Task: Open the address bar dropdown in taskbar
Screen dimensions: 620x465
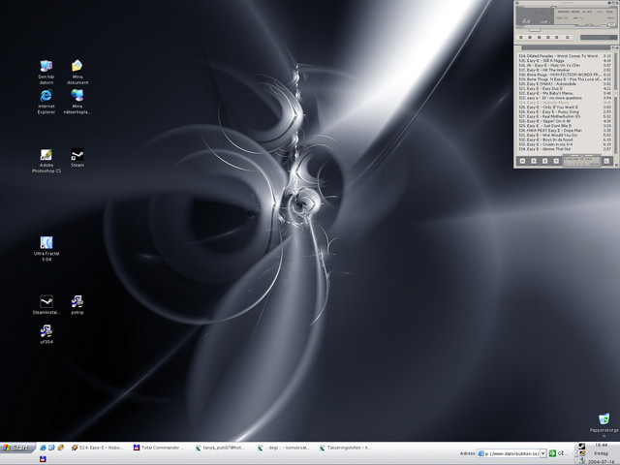Action: 544,452
